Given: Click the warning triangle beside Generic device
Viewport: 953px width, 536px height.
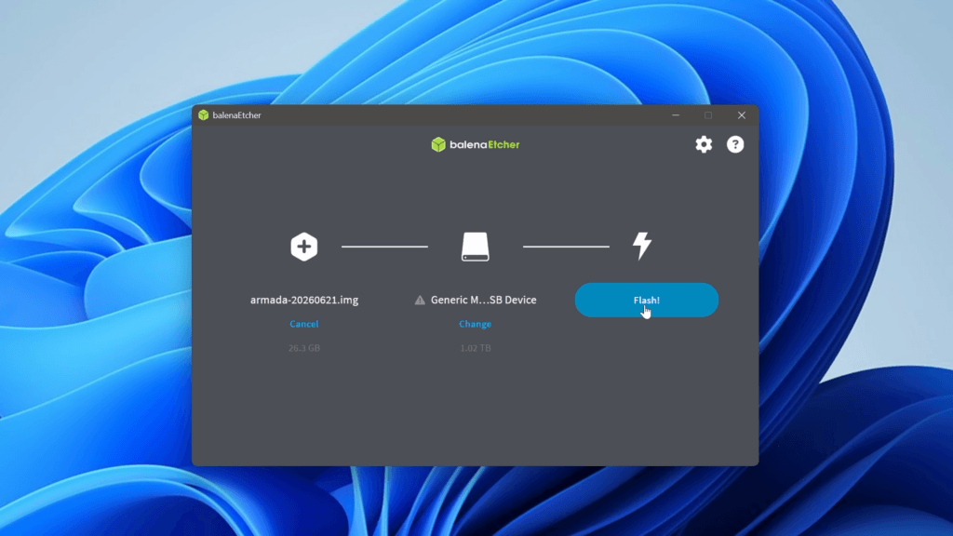Looking at the screenshot, I should (420, 301).
